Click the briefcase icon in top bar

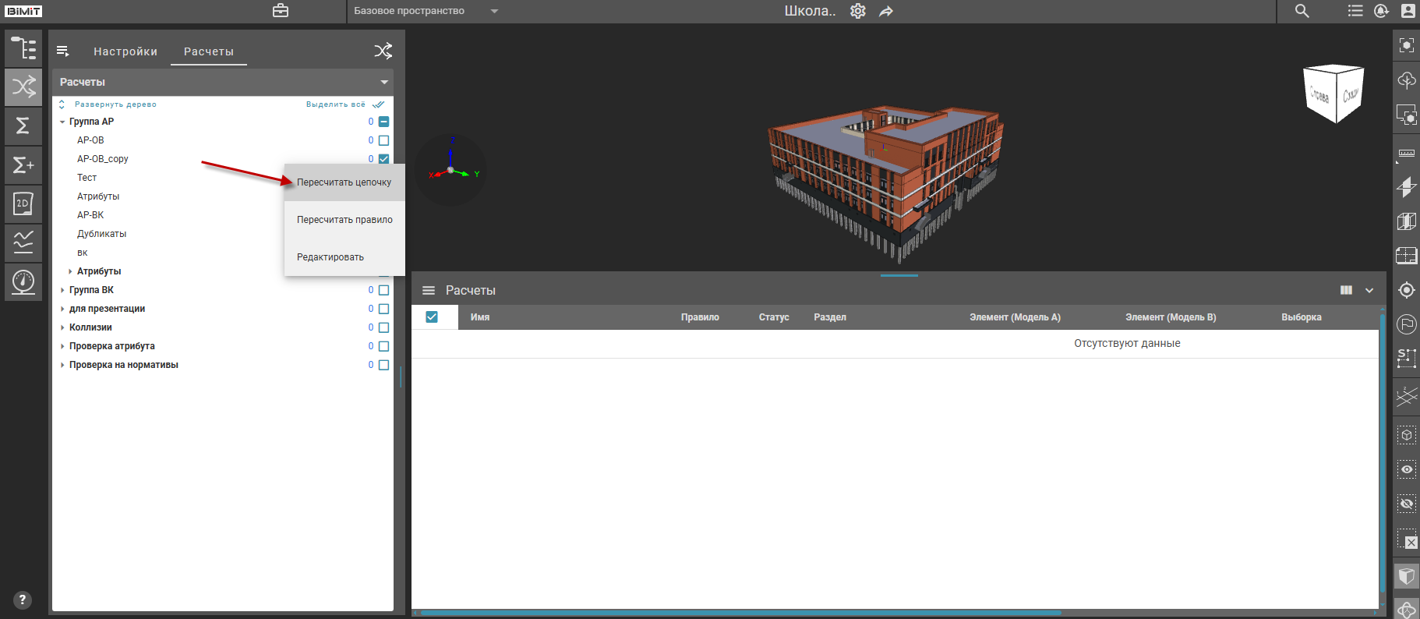pos(281,11)
